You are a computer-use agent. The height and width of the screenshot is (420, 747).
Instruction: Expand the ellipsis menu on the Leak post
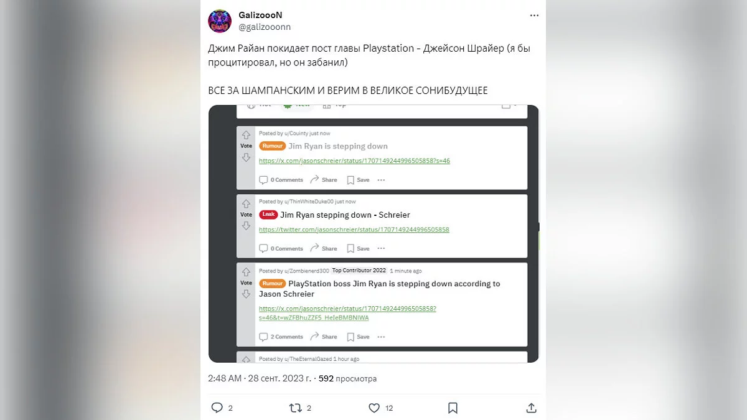coord(381,248)
